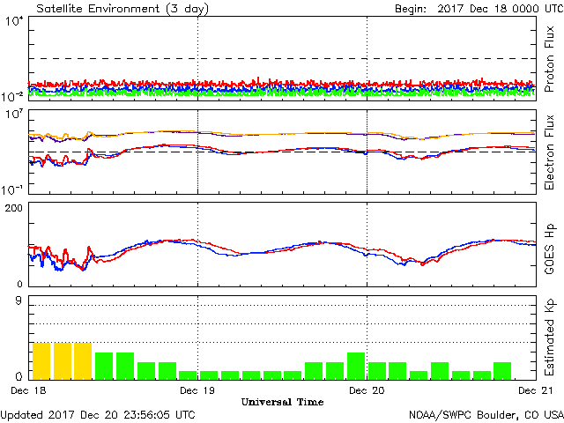Click the 'GOES Hp' axis label
The height and width of the screenshot is (423, 564).
click(549, 249)
